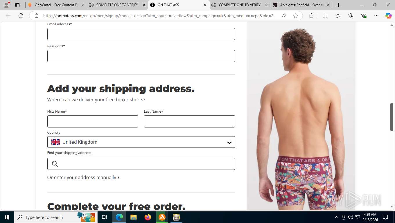The width and height of the screenshot is (395, 223).
Task: Refresh the page with the reload icon
Action: click(x=21, y=16)
